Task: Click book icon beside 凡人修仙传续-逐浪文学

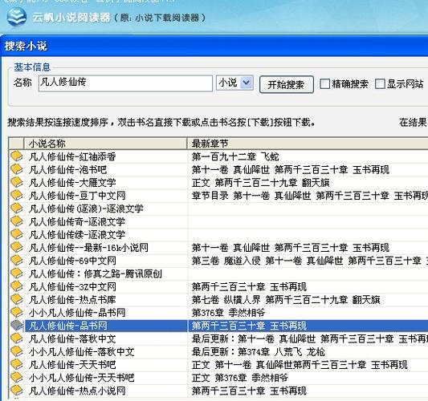Action: point(17,234)
